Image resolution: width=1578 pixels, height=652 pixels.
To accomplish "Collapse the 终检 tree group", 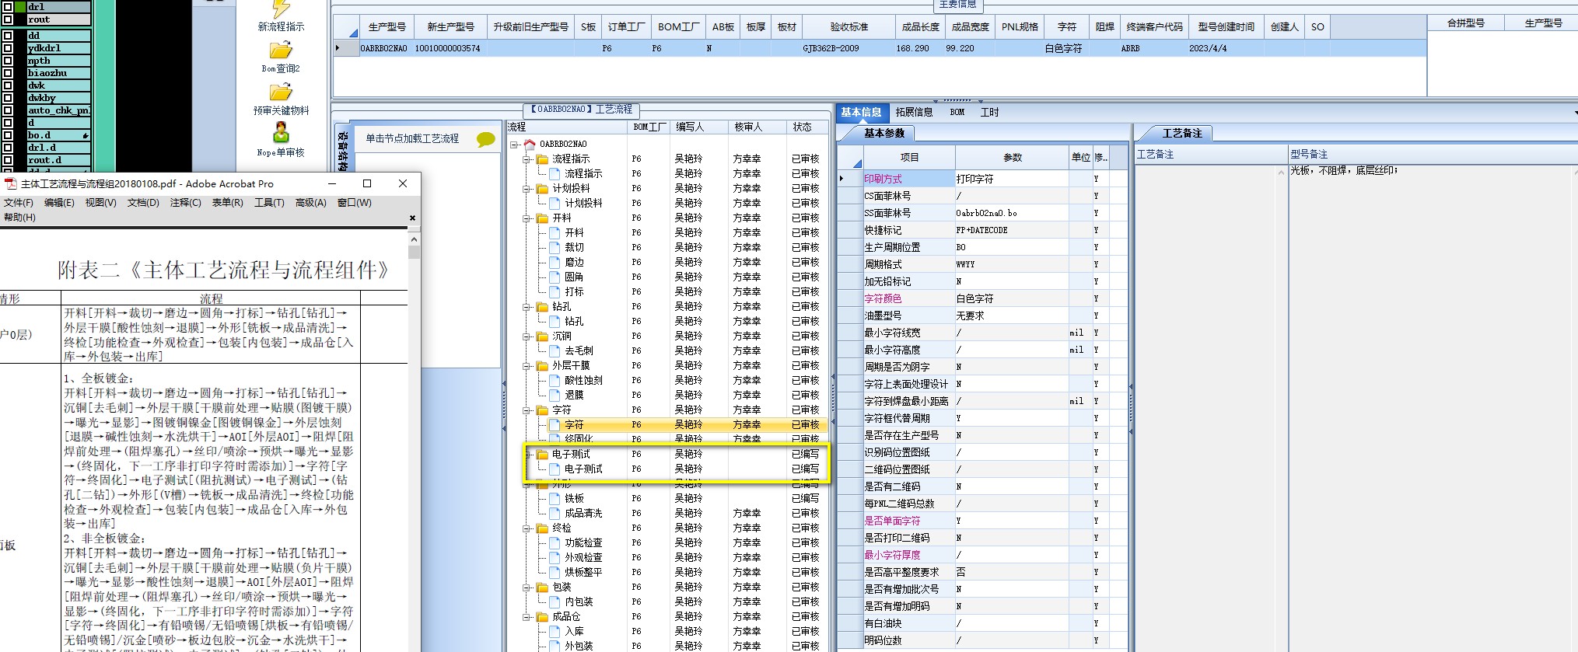I will pos(527,528).
